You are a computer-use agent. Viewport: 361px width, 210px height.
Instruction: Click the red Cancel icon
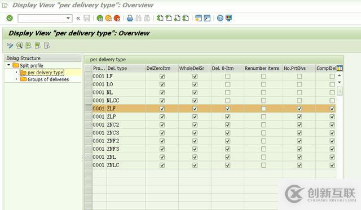coord(117,18)
